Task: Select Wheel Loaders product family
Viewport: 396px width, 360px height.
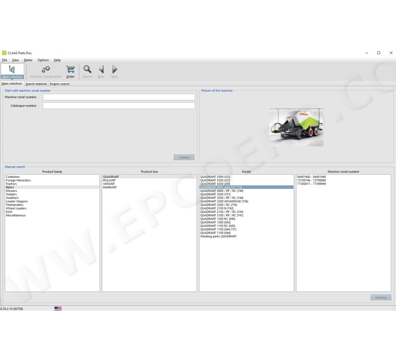Action: tap(52, 208)
